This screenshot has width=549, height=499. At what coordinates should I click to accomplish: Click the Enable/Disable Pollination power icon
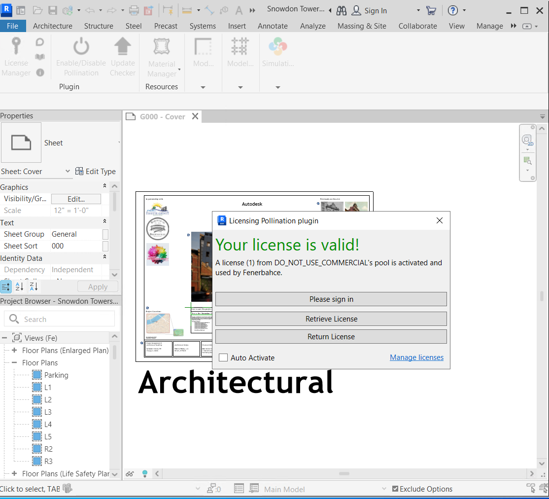(81, 46)
